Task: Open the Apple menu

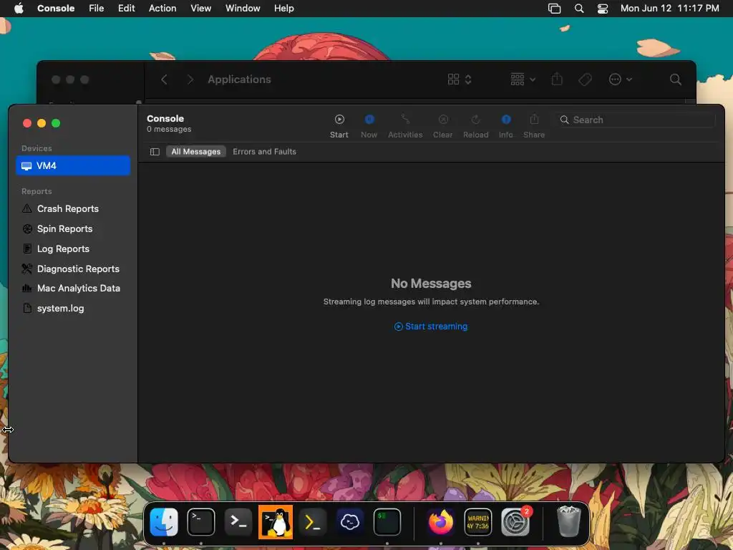Action: (x=19, y=9)
